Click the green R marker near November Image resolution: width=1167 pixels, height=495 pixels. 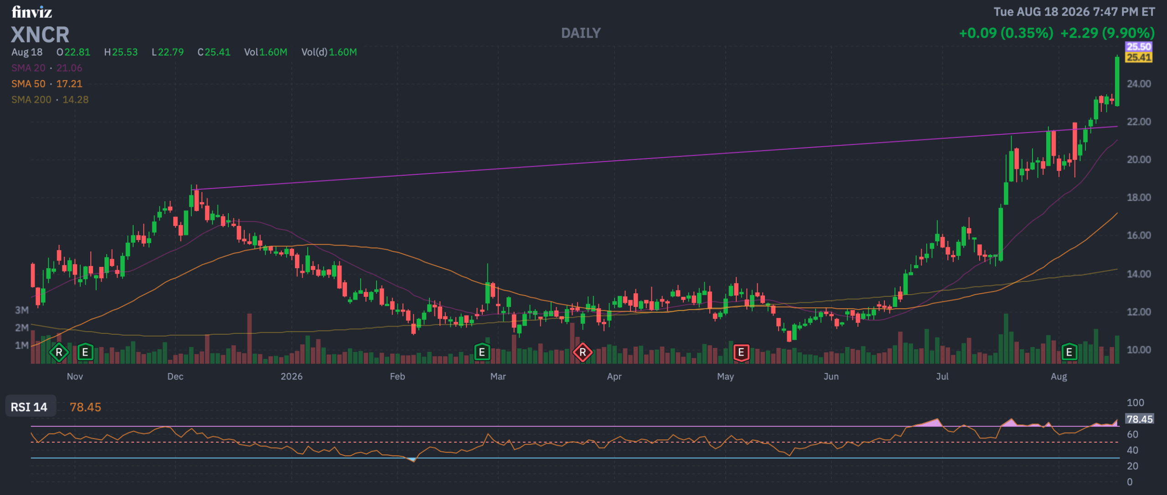tap(59, 352)
